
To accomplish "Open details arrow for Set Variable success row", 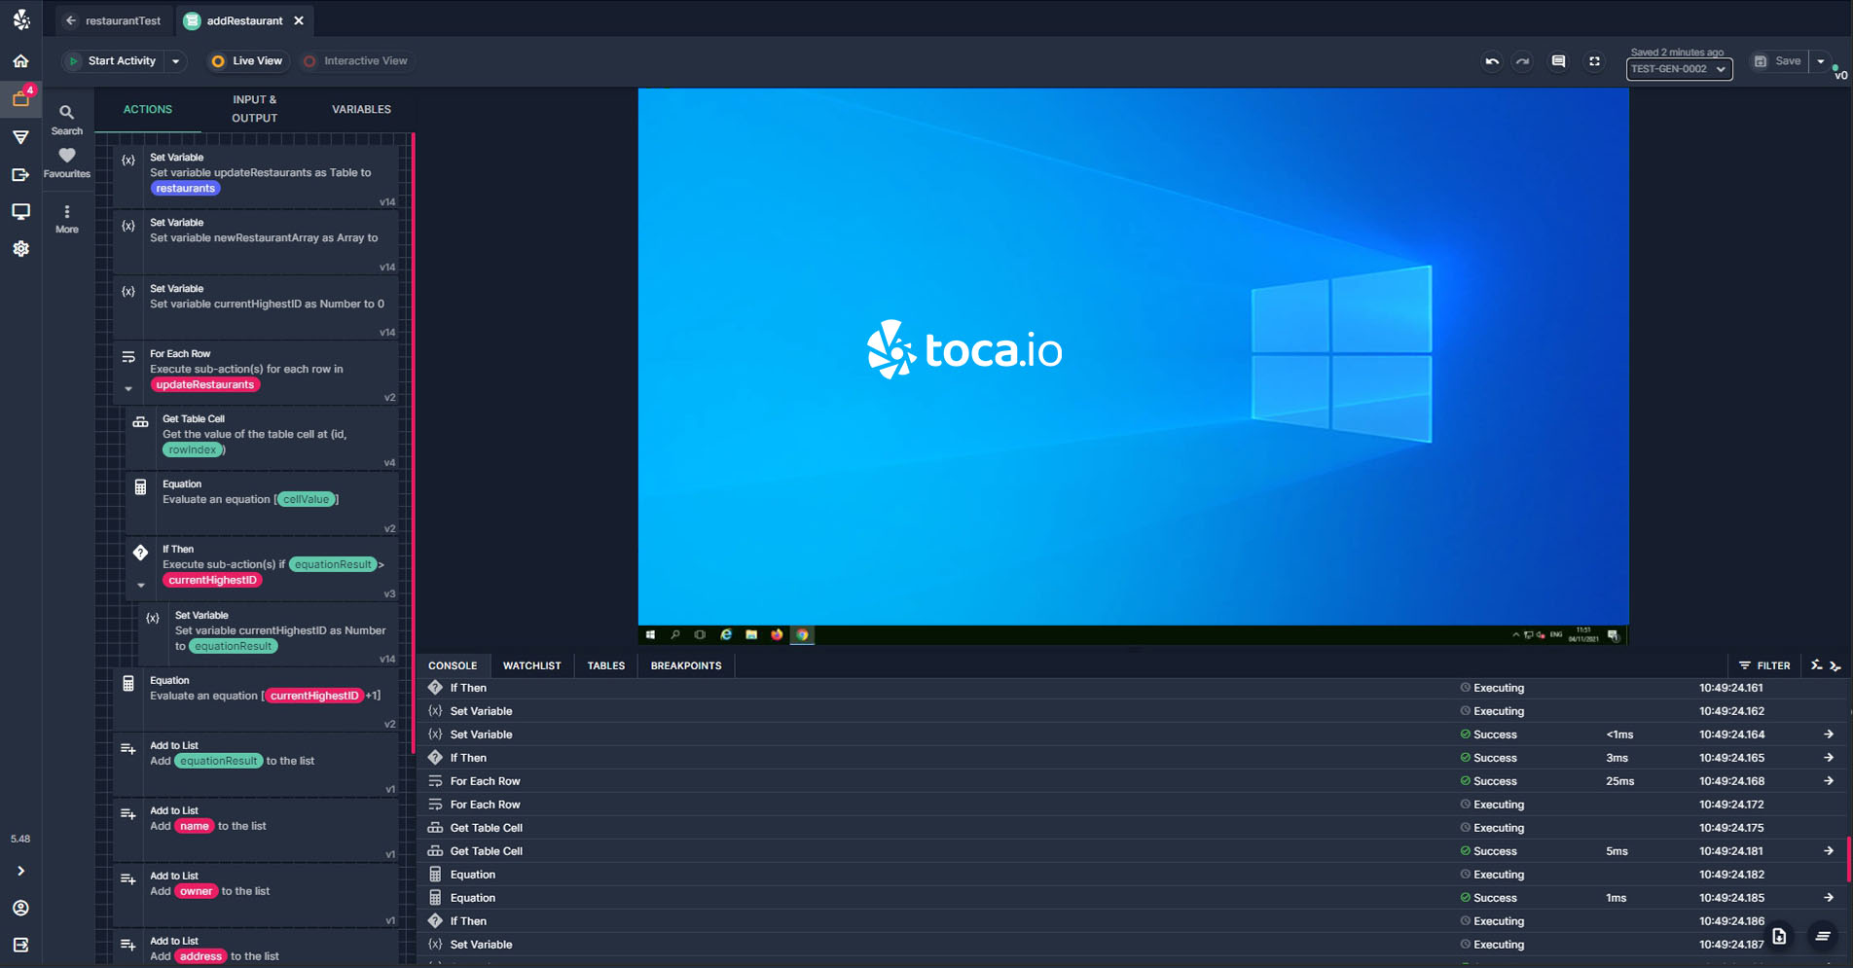I will click(1828, 735).
